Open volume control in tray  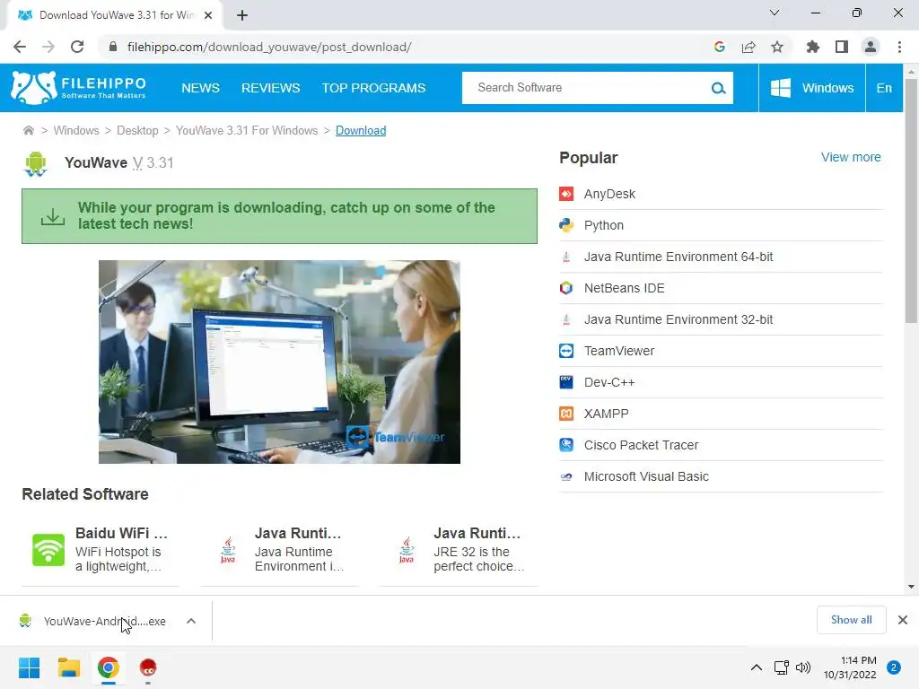[803, 667]
